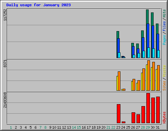Click day 30 on the date axis
Viewport: 168px width, 131px height.
pos(153,127)
